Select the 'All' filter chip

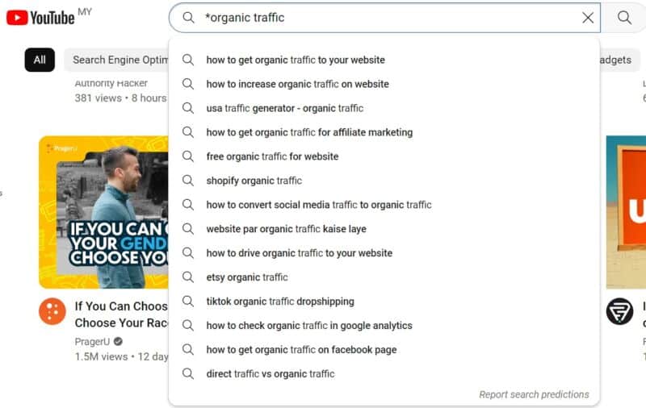click(x=40, y=60)
